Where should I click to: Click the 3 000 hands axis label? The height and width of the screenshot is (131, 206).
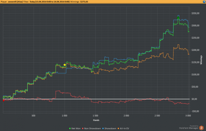[188, 116]
